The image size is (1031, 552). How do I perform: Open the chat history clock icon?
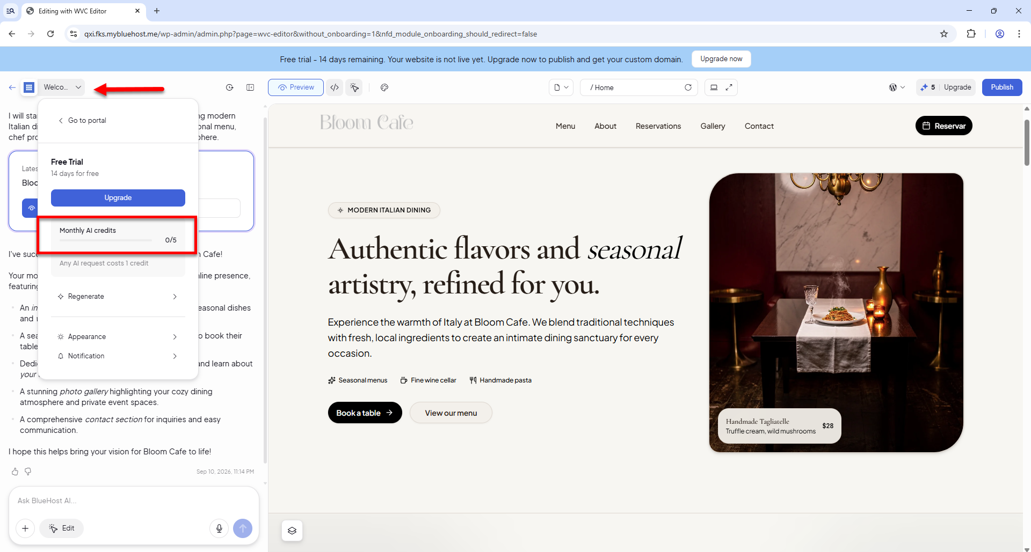coord(230,87)
